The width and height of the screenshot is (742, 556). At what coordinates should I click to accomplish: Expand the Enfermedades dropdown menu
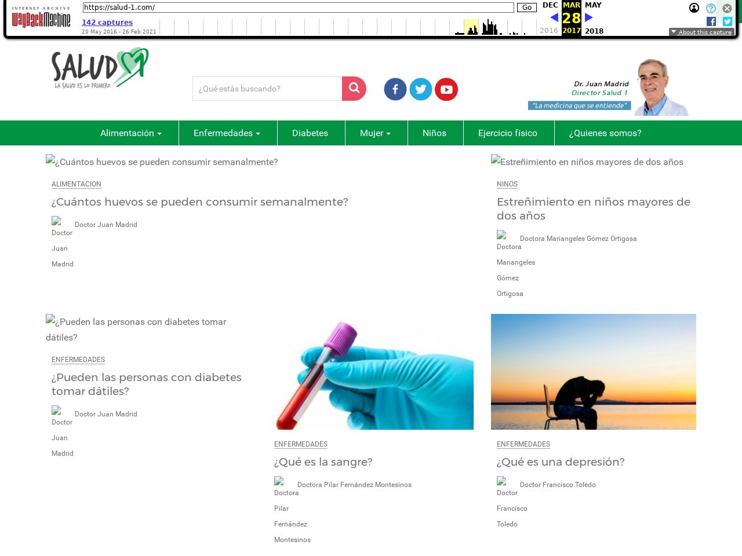coord(227,133)
